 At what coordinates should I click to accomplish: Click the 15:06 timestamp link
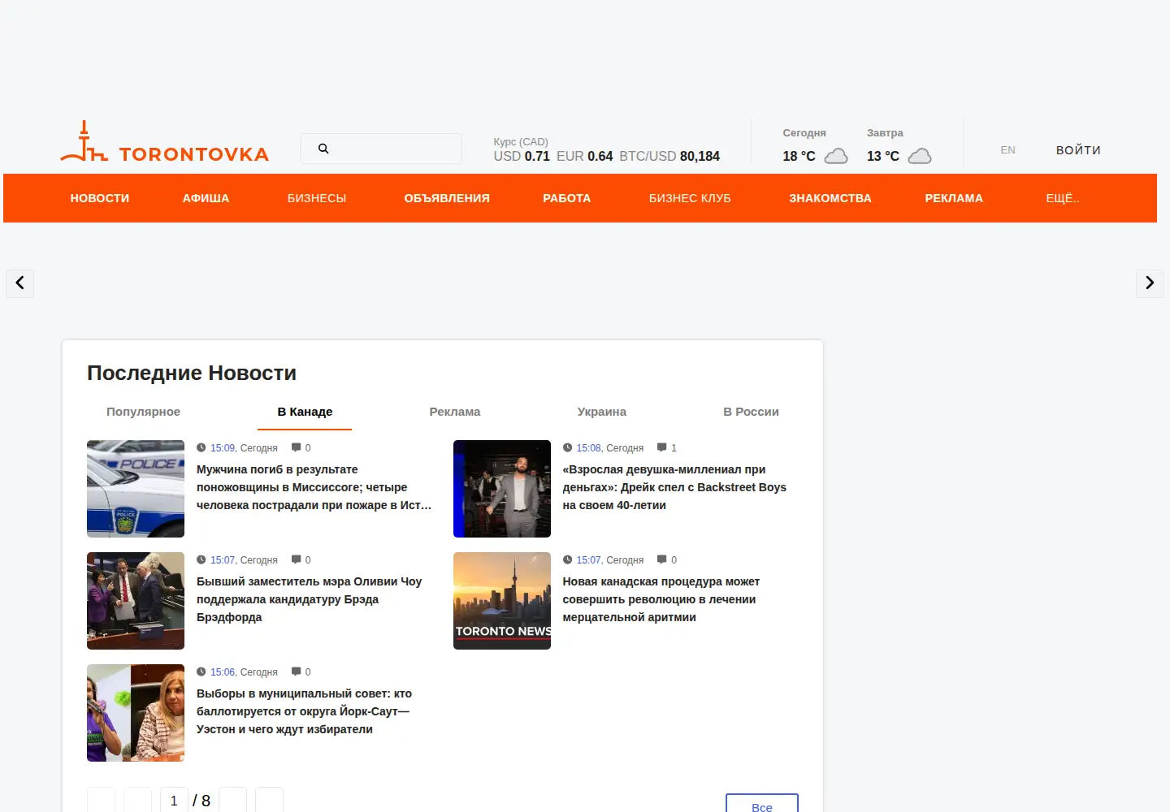click(223, 672)
